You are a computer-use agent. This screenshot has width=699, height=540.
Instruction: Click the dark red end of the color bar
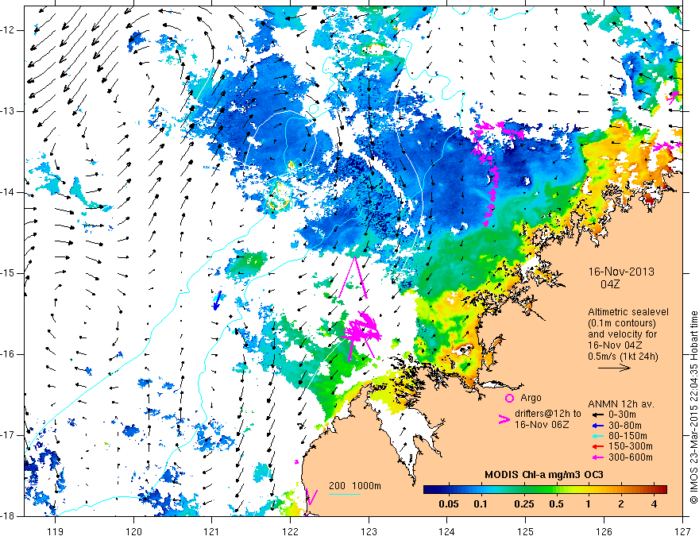663,490
